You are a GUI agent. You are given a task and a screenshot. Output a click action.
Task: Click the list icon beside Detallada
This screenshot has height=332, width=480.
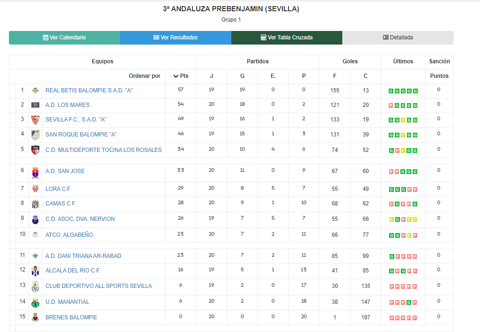pos(386,38)
